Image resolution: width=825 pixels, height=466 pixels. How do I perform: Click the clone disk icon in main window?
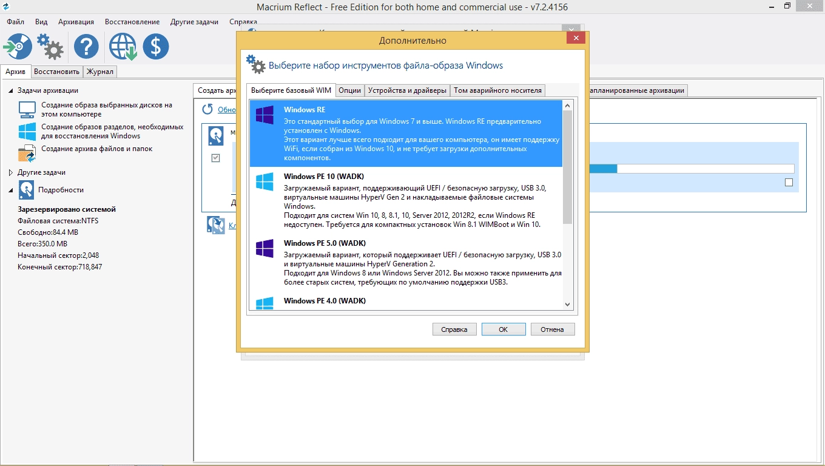216,225
